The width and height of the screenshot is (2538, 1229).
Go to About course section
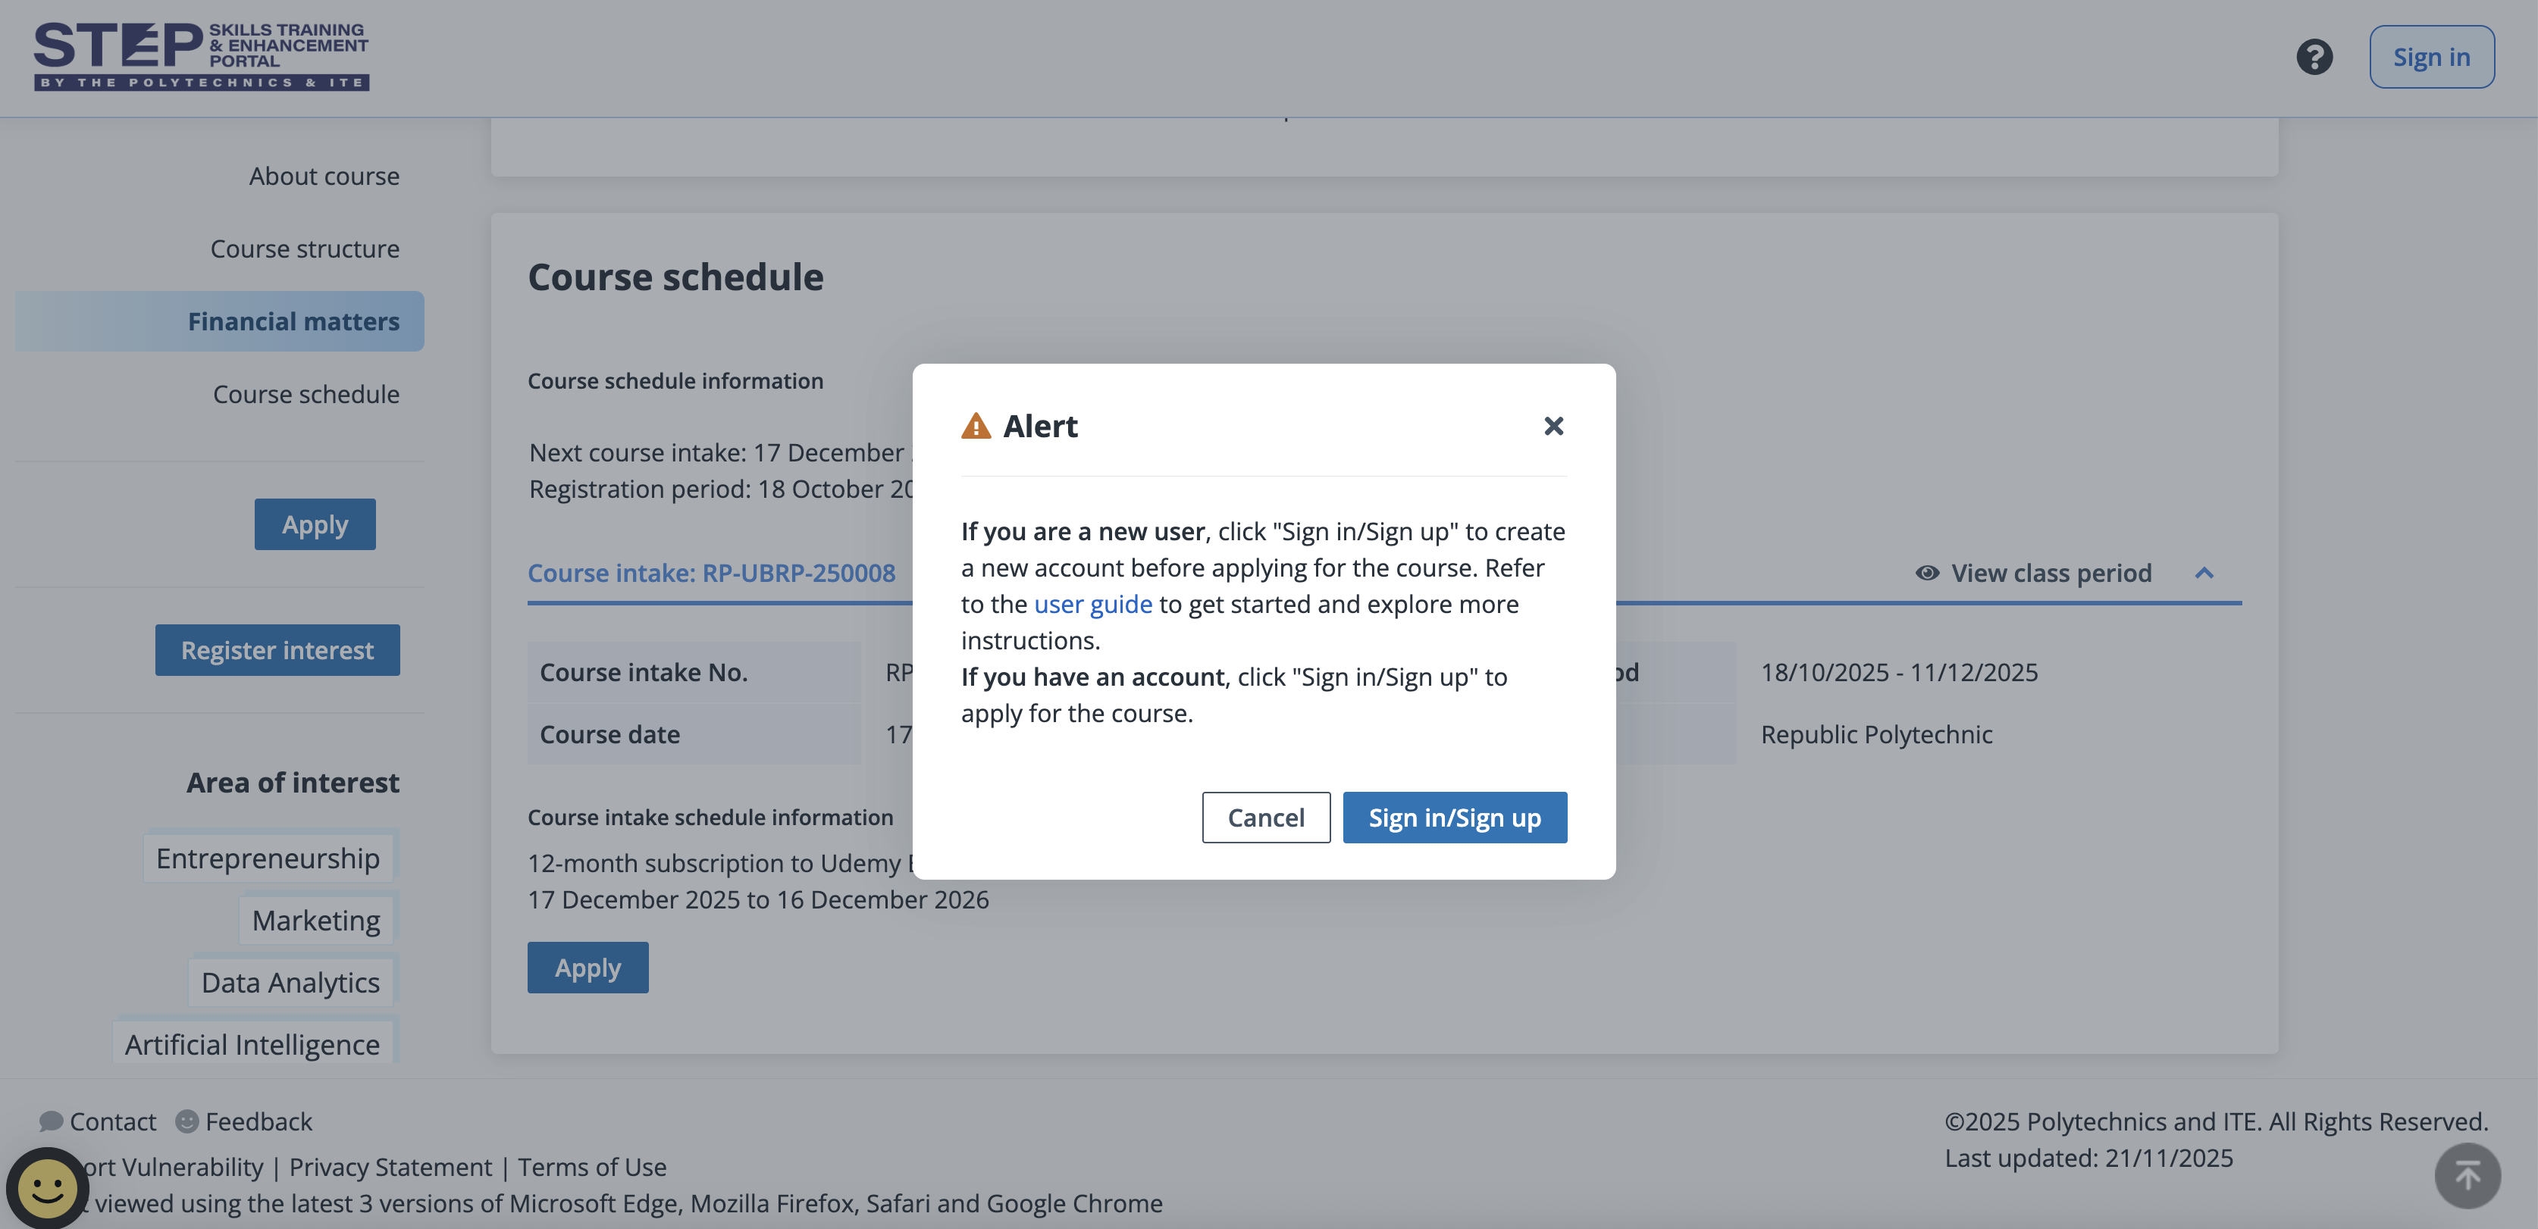point(324,177)
